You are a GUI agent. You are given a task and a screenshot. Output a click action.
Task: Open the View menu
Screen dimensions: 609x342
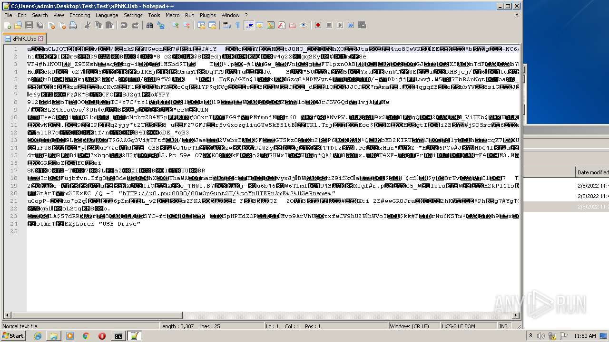click(59, 15)
